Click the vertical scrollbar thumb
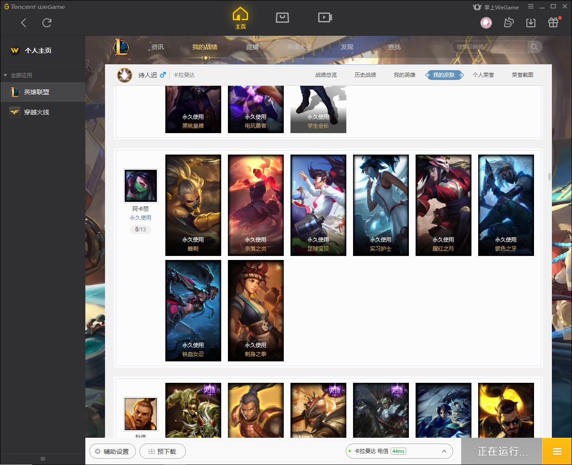572x465 pixels. tap(550, 176)
